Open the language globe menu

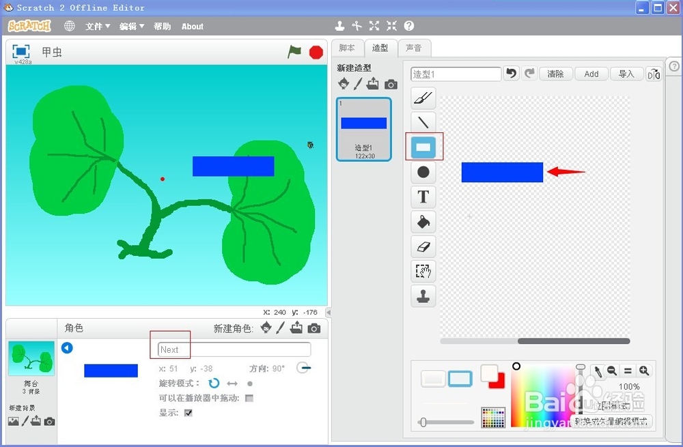[x=69, y=26]
